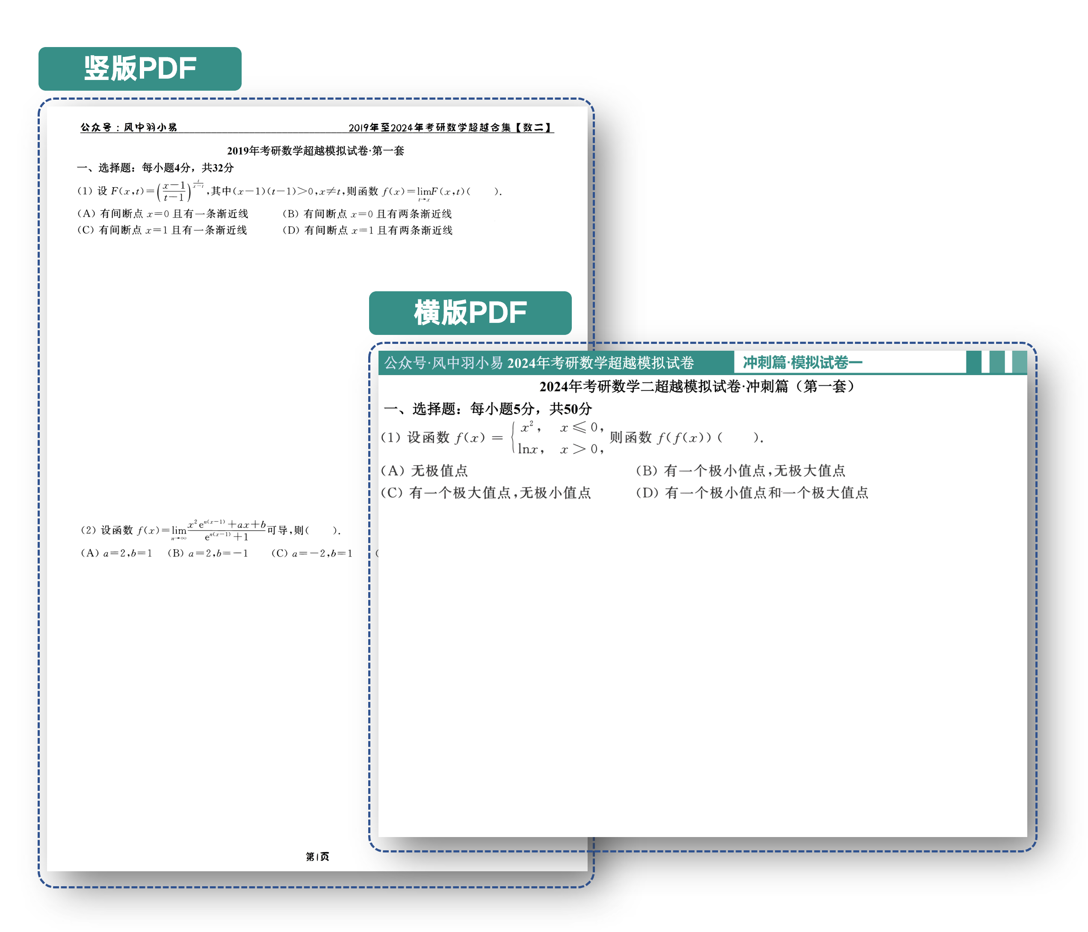Click the 第1页 page number footer
The image size is (1088, 932).
[317, 856]
